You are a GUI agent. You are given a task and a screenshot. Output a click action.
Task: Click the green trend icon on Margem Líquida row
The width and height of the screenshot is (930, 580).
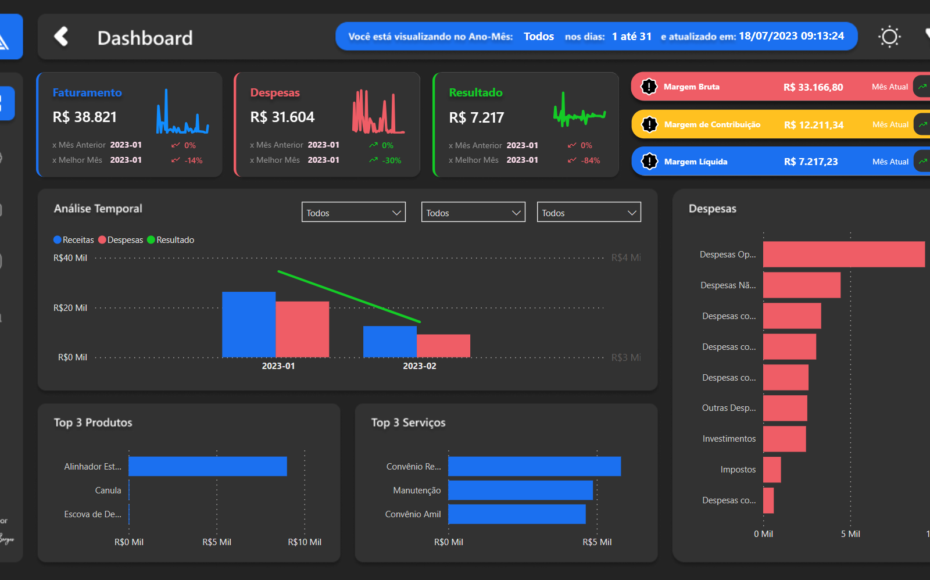click(x=922, y=162)
